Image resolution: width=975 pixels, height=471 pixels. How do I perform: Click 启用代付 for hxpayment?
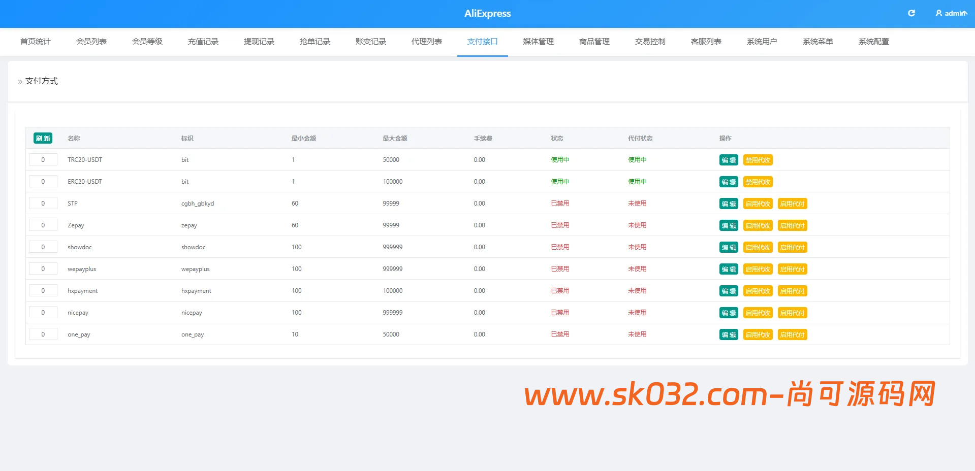point(793,291)
